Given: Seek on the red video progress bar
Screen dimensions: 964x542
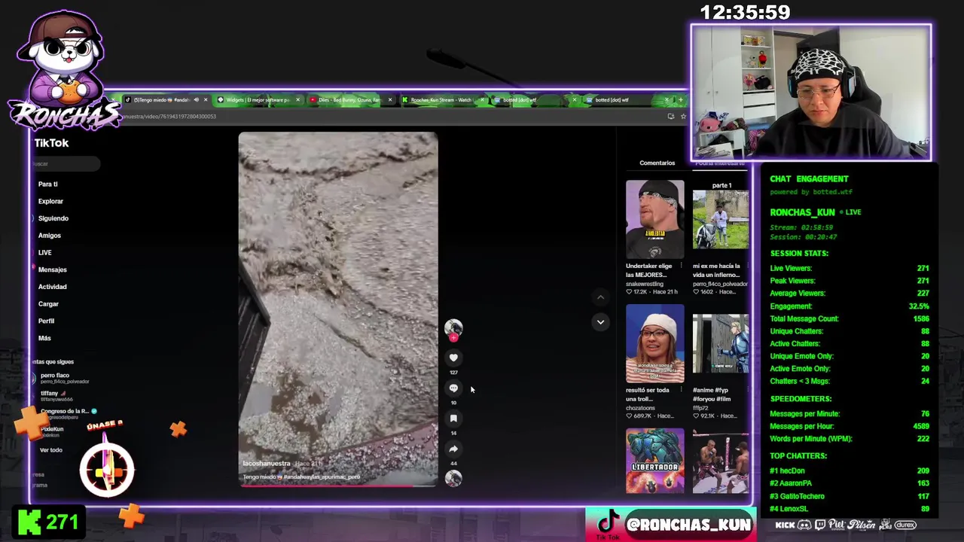Looking at the screenshot, I should (338, 486).
